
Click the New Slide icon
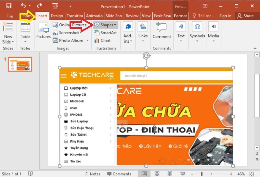[x=8, y=27]
